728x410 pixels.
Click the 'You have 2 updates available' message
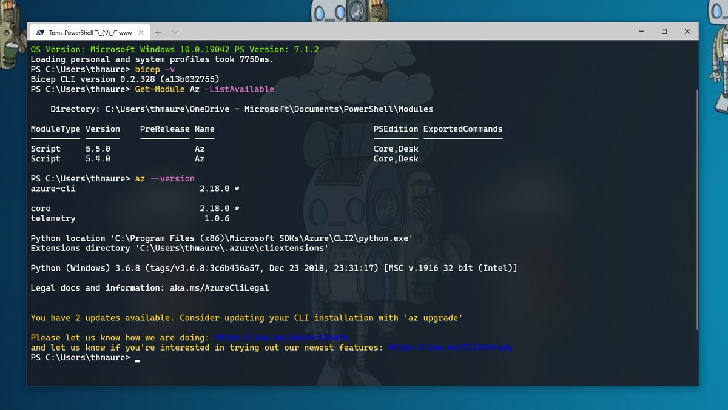coord(246,318)
